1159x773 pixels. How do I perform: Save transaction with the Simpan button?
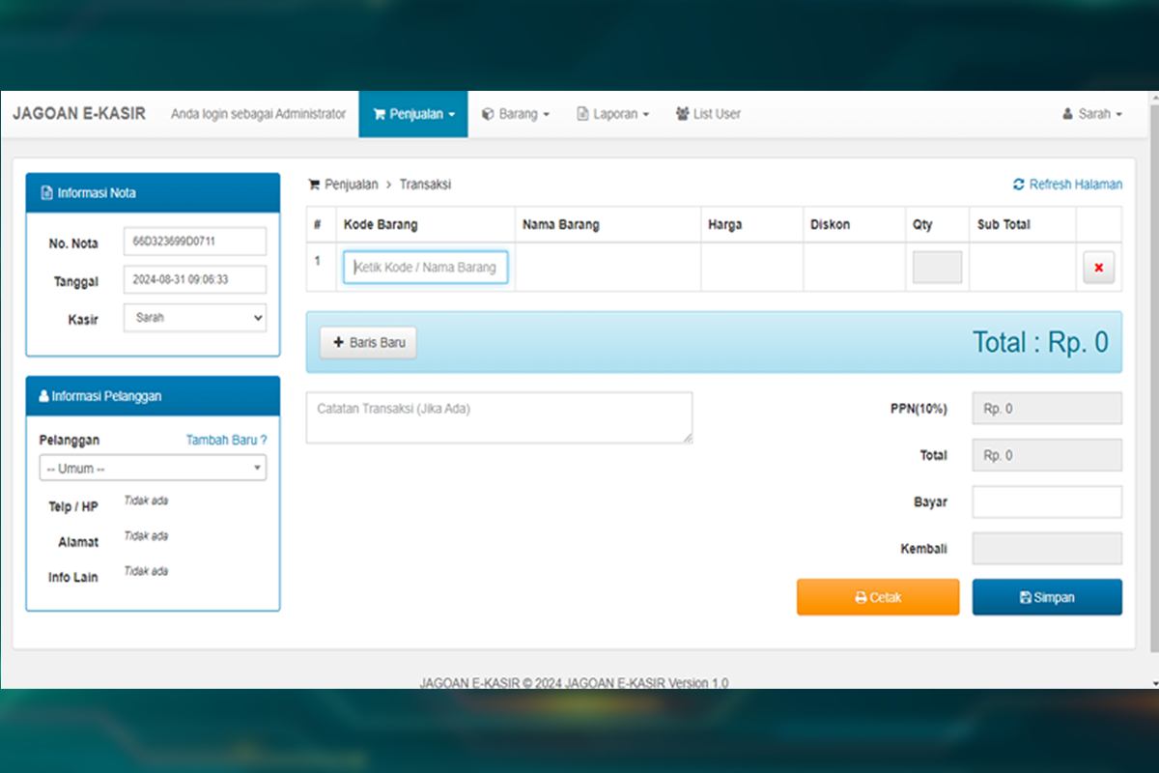click(x=1047, y=597)
